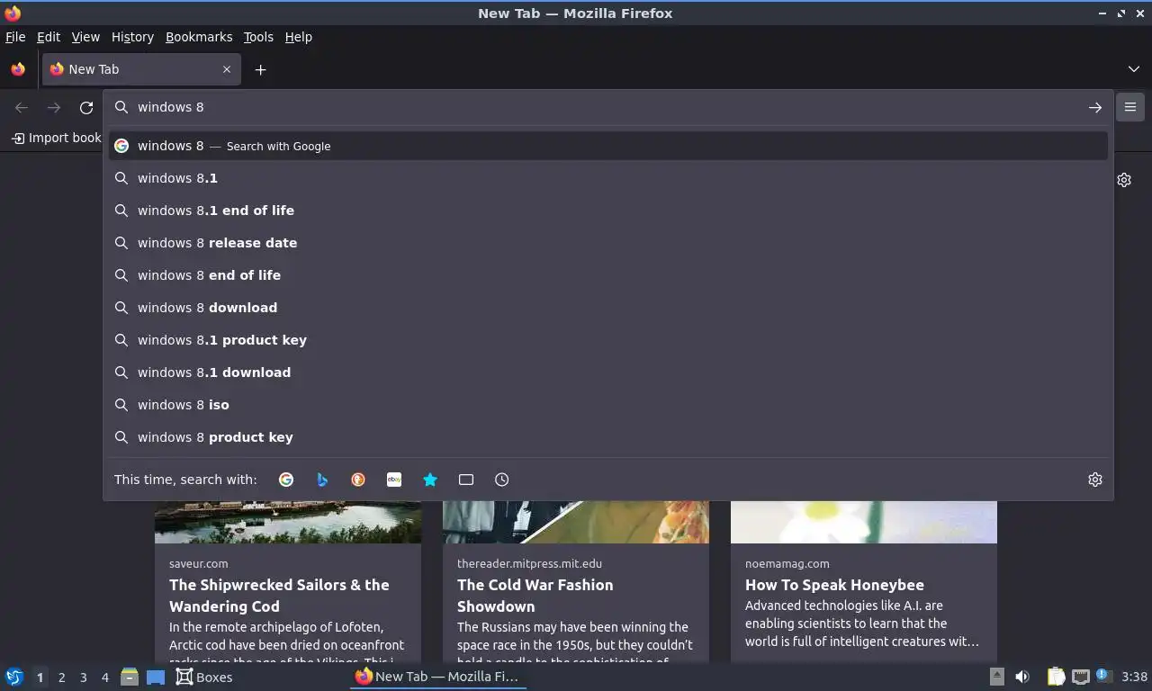
Task: Choose suggestion 'windows 8.1'
Action: coord(608,178)
